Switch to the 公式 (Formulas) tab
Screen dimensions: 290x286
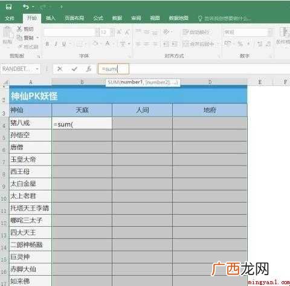[x=98, y=18]
